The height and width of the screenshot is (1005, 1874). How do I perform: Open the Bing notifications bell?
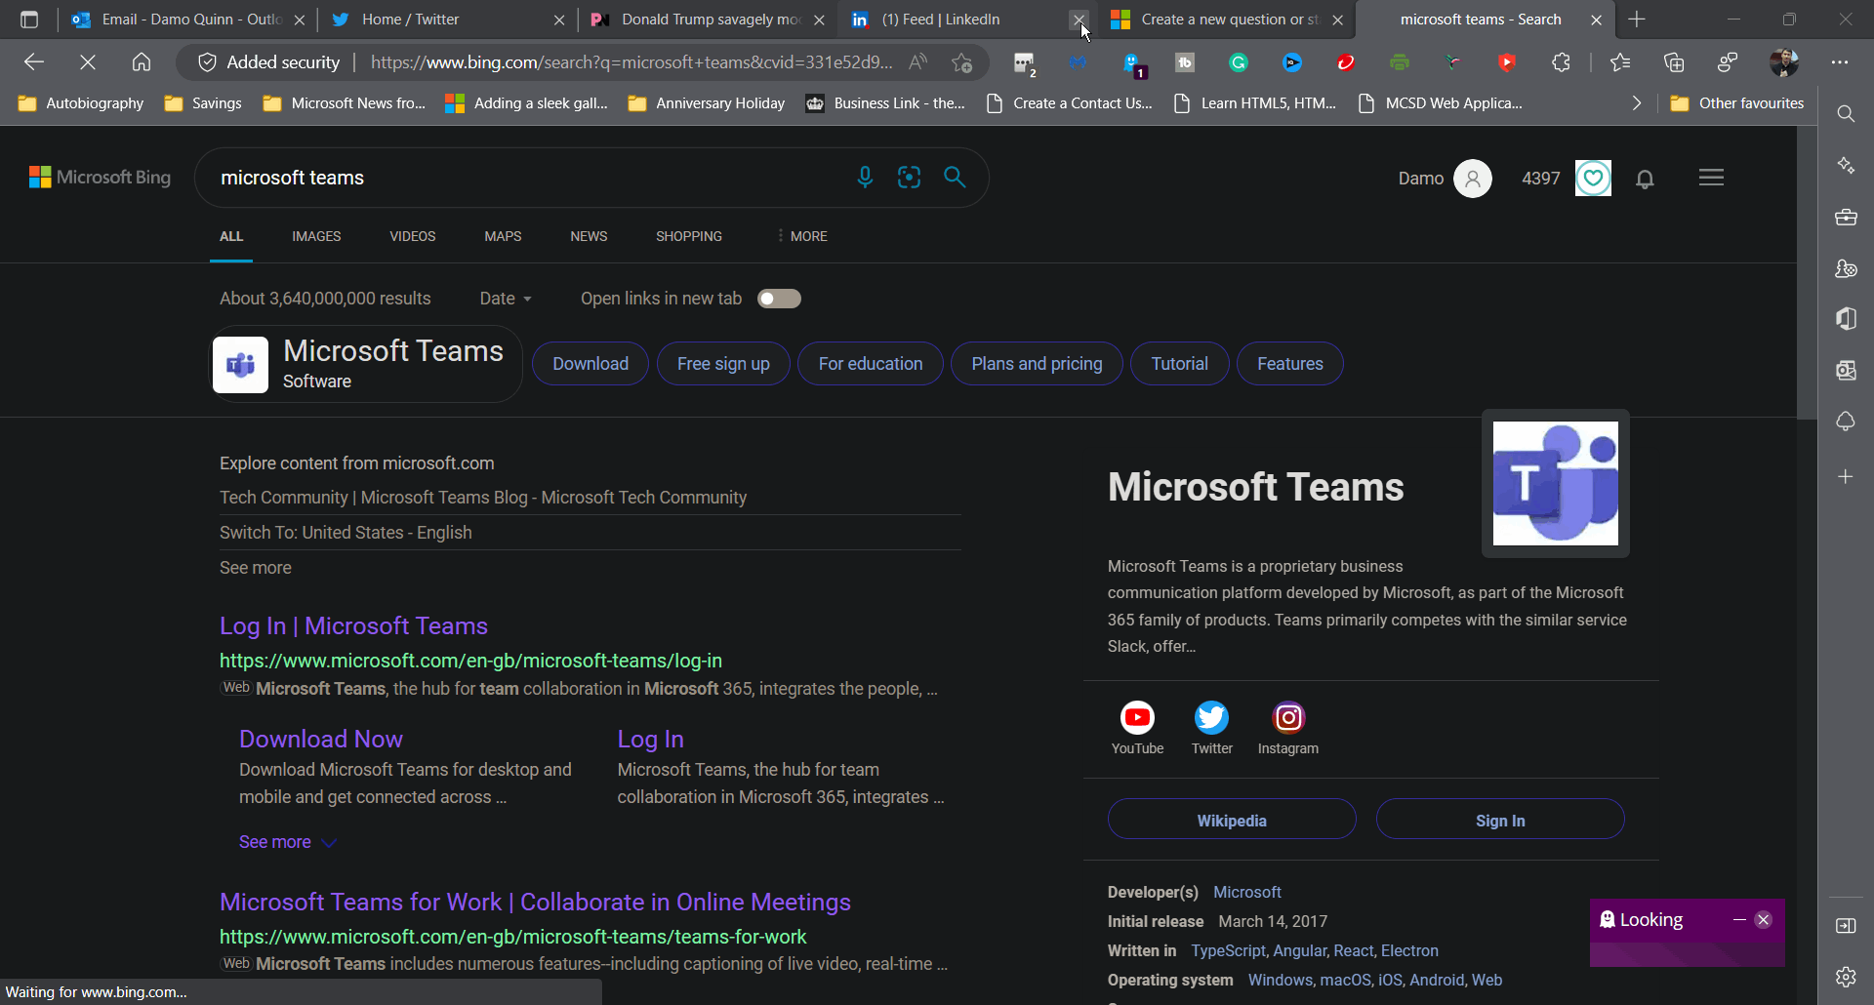(1645, 179)
